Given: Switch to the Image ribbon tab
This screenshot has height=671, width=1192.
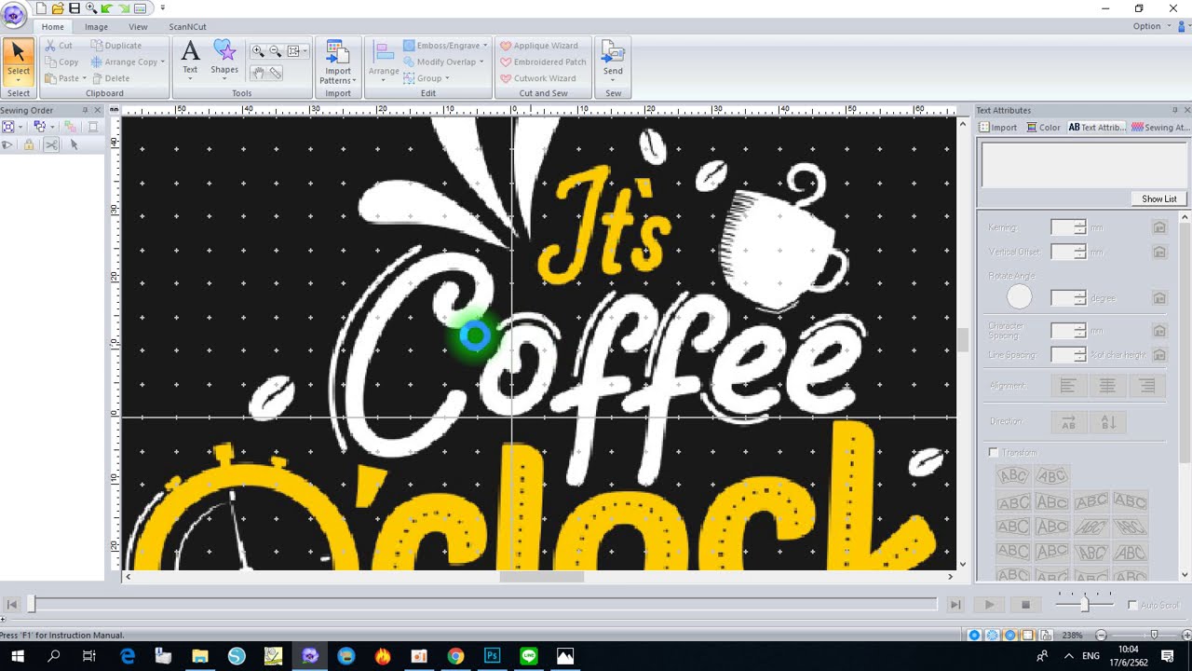Looking at the screenshot, I should 96,27.
